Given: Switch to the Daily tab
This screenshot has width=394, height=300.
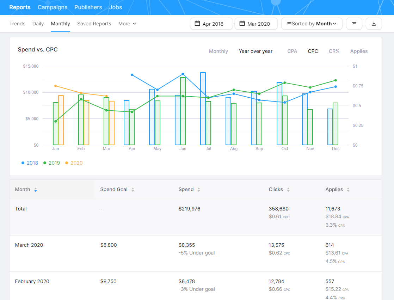Looking at the screenshot, I should tap(38, 24).
